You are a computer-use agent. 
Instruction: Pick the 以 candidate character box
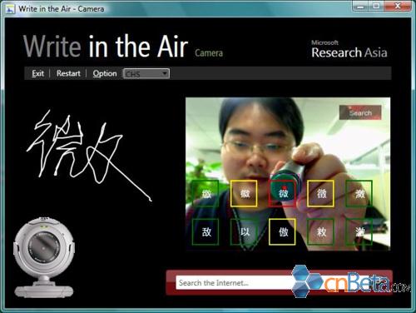tap(245, 231)
